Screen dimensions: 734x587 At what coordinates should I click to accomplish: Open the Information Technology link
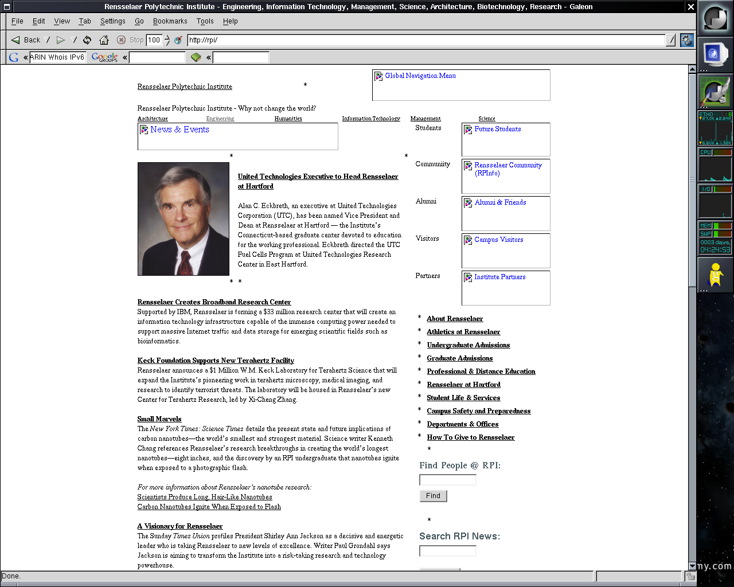coord(371,119)
